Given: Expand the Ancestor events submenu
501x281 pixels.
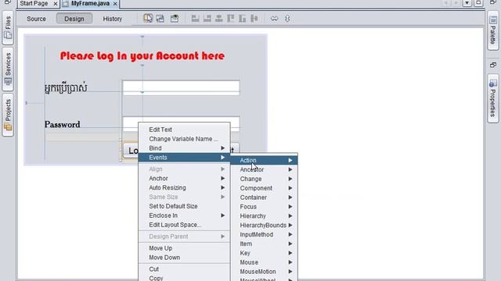Looking at the screenshot, I should 265,169.
